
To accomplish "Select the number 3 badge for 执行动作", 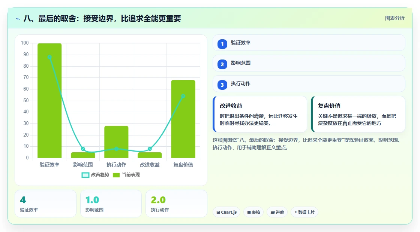I will [x=222, y=85].
